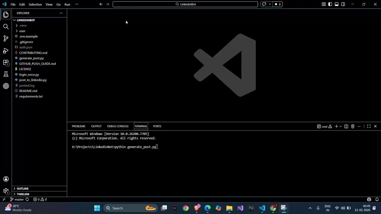
Task: Open Windows Start button on taskbar
Action: [97, 208]
